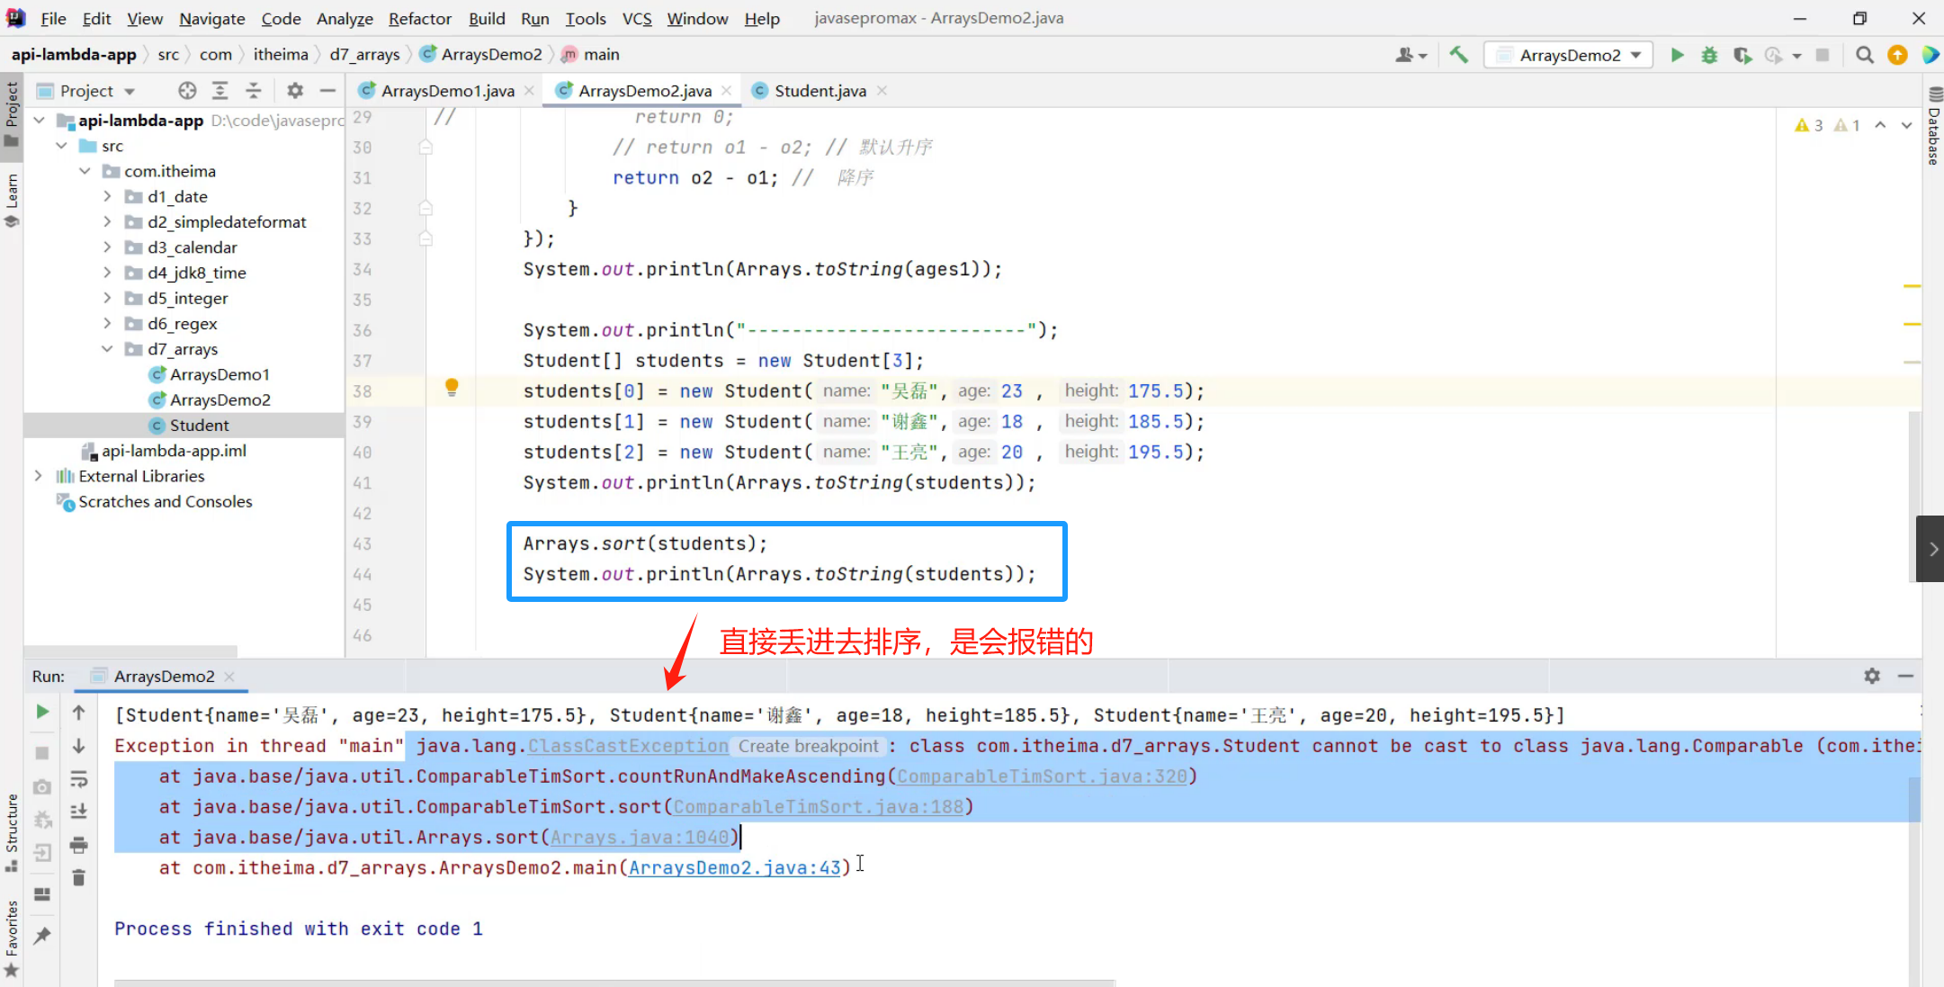The width and height of the screenshot is (1944, 987).
Task: Click the lightbulb intention icon on line 38
Action: coord(452,387)
